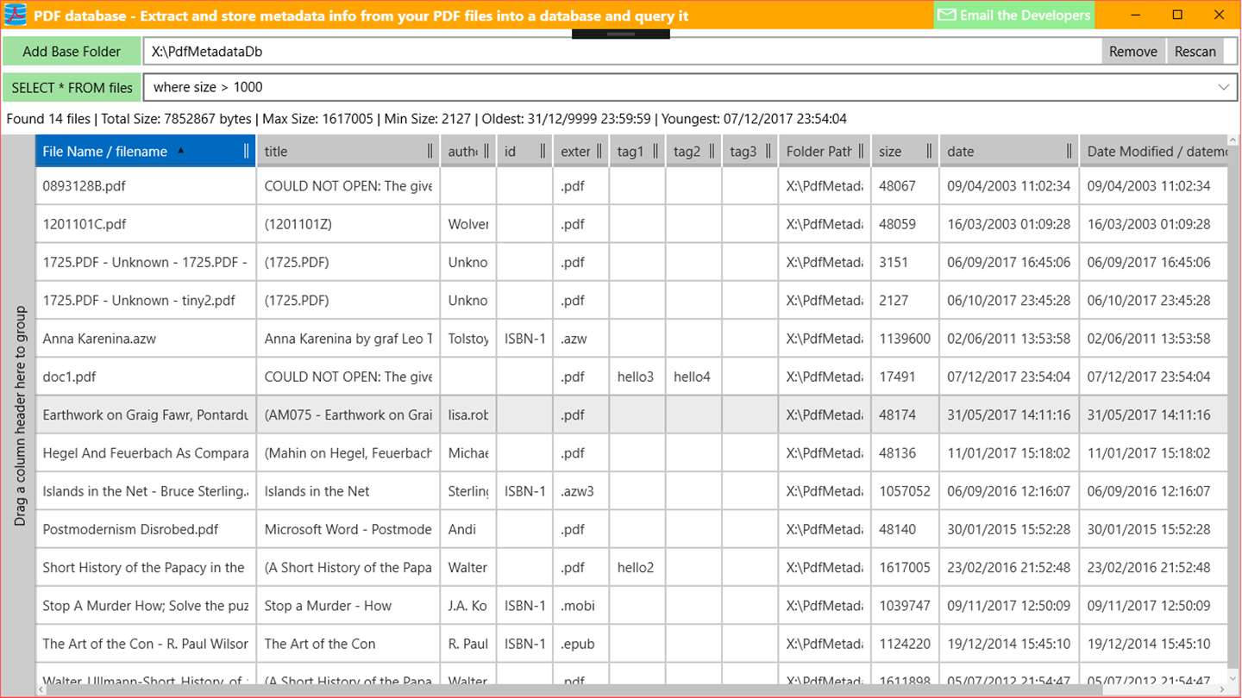The height and width of the screenshot is (698, 1242).
Task: Click the Rescan button
Action: click(1195, 51)
